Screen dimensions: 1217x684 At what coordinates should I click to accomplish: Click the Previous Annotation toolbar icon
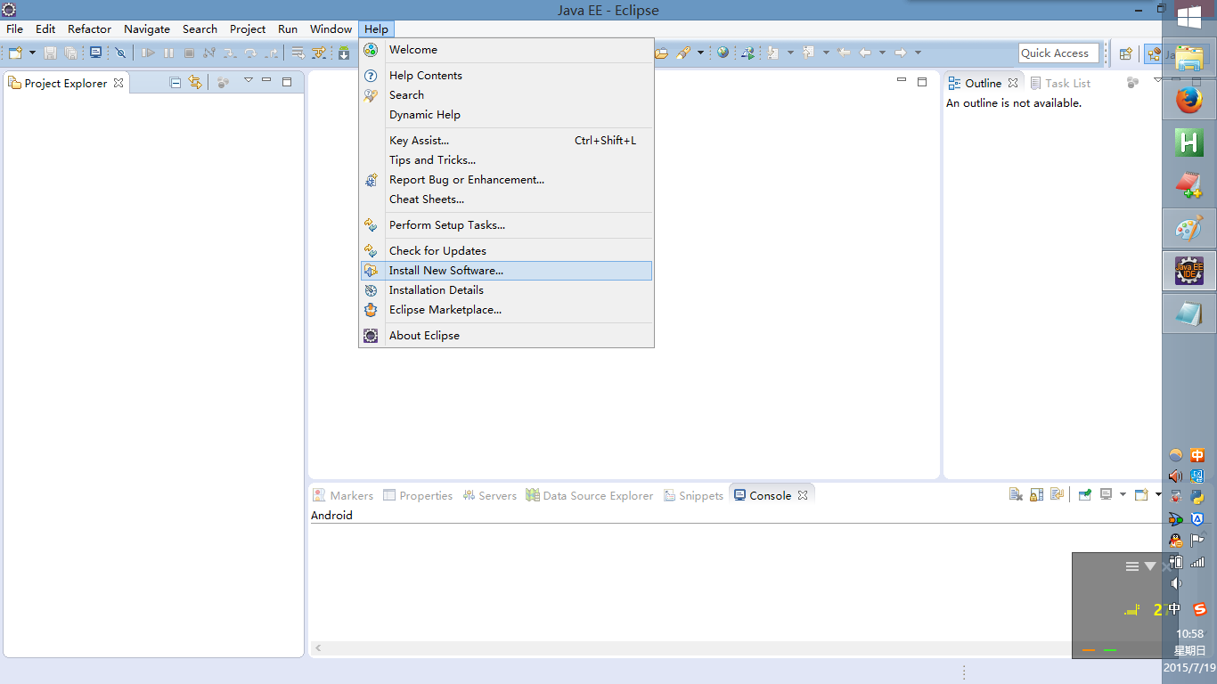point(808,53)
